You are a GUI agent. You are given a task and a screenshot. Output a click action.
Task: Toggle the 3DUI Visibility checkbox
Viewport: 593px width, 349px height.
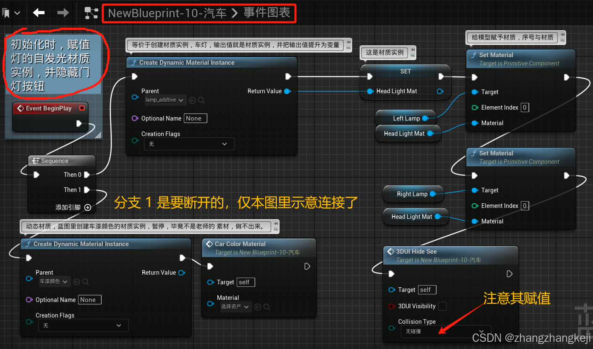click(441, 306)
